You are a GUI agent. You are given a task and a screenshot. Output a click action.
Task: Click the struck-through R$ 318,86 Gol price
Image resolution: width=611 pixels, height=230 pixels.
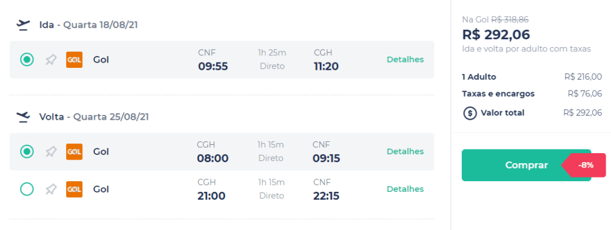510,20
